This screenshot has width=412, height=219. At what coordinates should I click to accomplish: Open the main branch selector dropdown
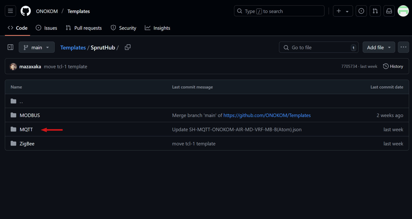coord(37,47)
